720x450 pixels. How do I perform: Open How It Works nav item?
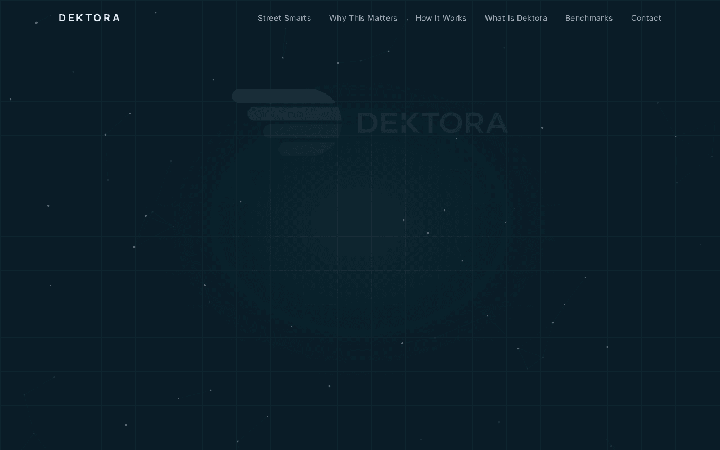coord(441,18)
